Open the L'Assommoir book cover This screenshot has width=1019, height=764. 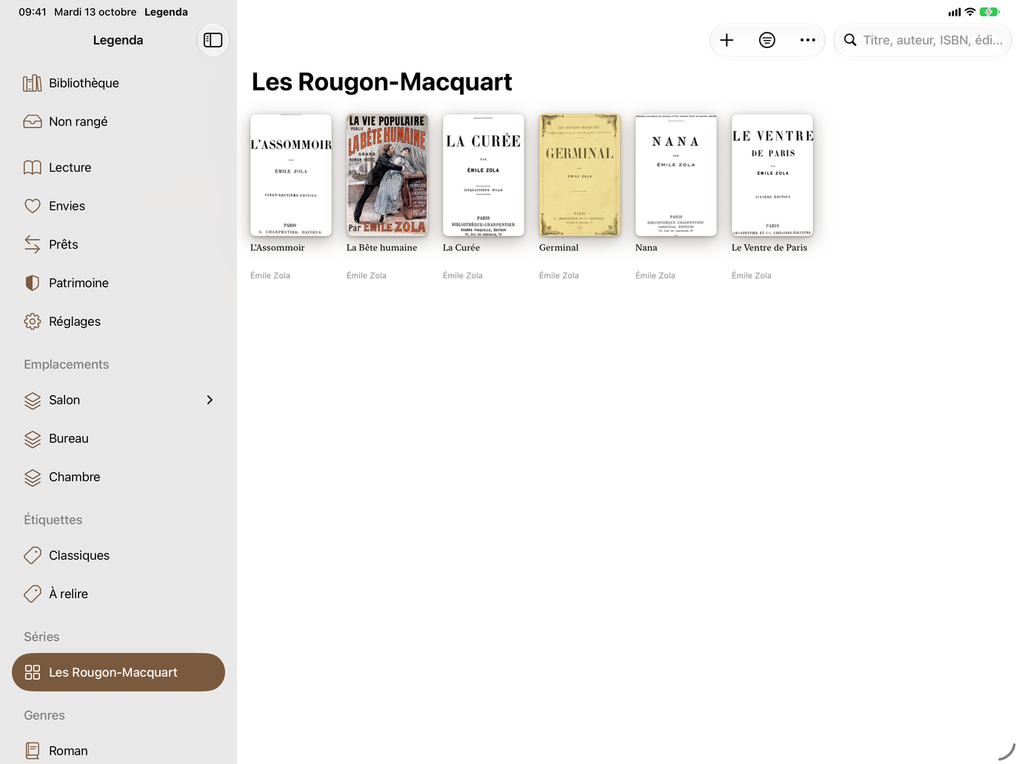(x=291, y=175)
